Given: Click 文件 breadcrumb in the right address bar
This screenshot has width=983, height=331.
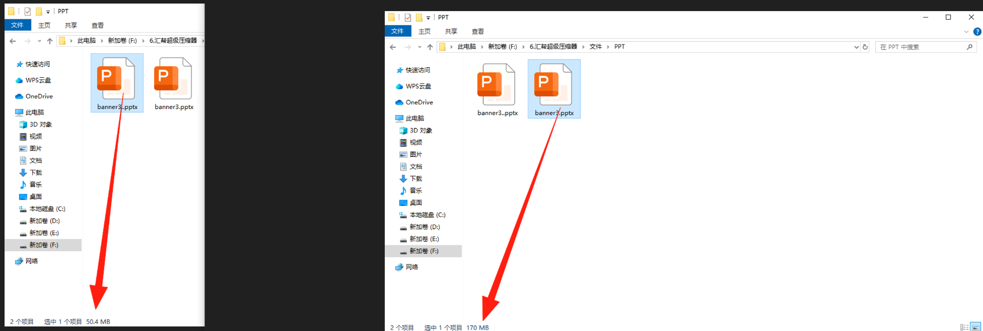Looking at the screenshot, I should (596, 47).
